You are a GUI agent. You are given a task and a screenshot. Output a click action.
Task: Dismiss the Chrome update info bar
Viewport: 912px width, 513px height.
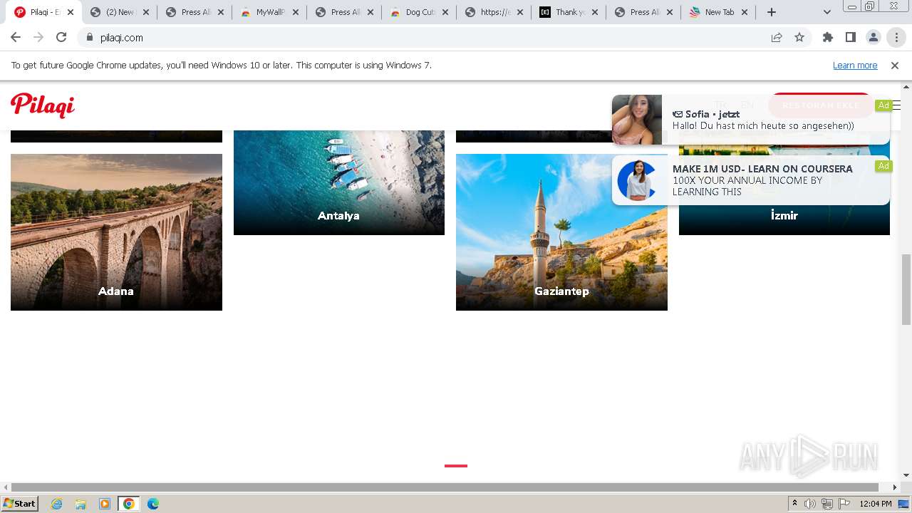click(x=895, y=66)
